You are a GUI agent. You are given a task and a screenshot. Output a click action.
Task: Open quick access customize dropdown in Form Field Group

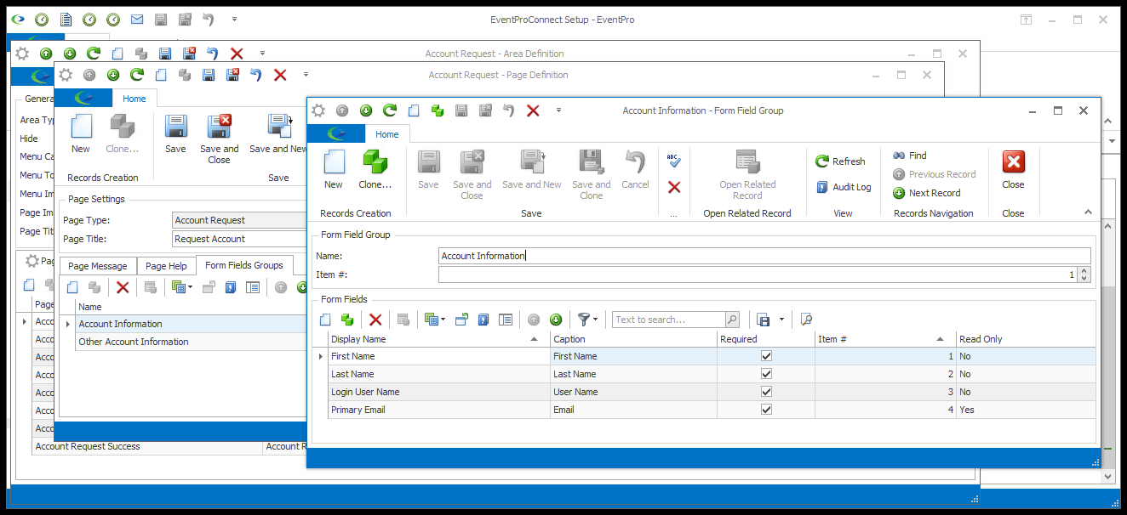(558, 110)
